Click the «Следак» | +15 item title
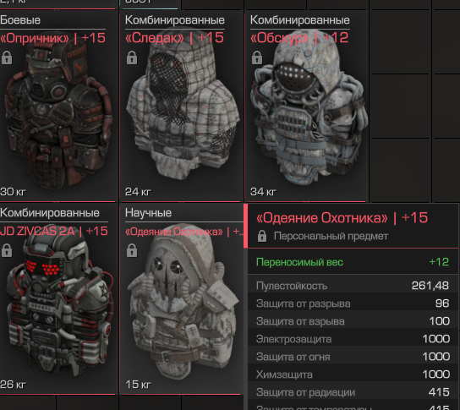The image size is (460, 410). (174, 38)
